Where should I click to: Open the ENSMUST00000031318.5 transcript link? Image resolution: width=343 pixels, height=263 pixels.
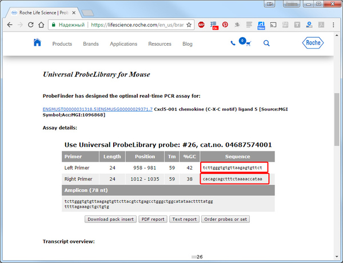point(98,109)
